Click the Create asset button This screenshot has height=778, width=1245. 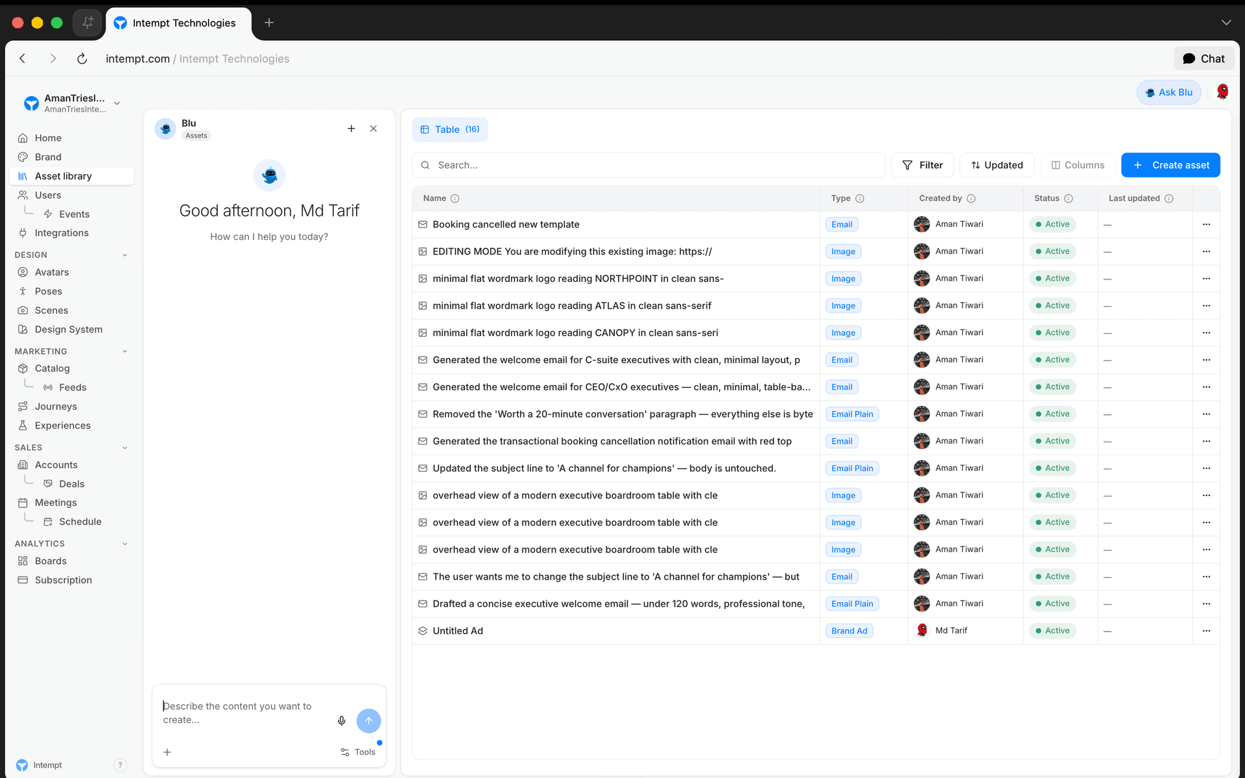point(1170,165)
